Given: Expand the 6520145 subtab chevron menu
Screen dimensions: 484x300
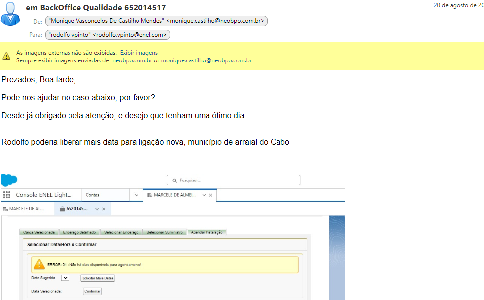Looking at the screenshot, I should 97,209.
